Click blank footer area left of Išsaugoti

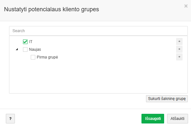tap(78, 119)
